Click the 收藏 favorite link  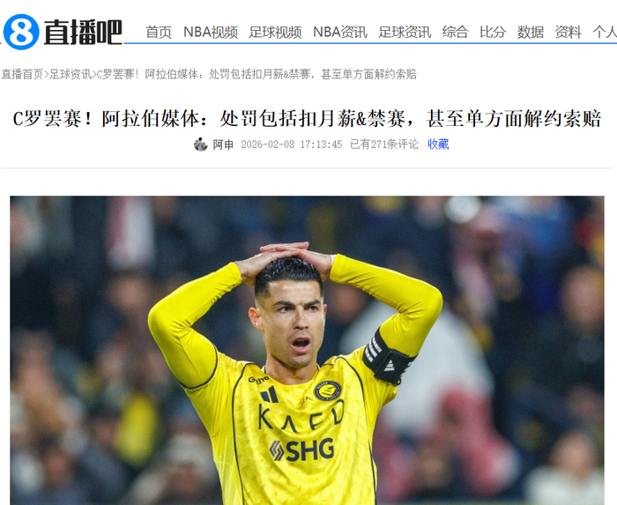(x=438, y=145)
